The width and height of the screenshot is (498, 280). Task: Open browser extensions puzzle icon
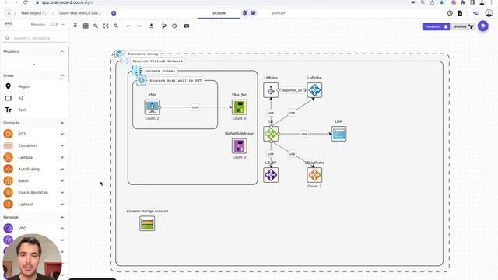(463, 2)
